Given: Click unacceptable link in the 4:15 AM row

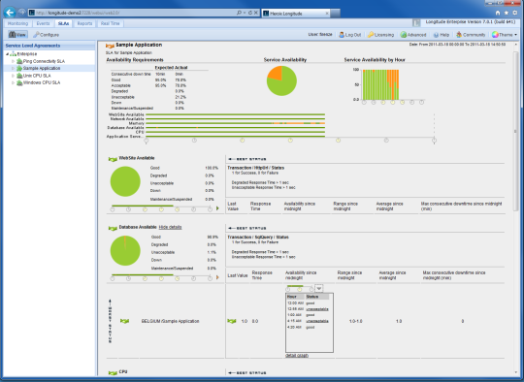Looking at the screenshot, I should (317, 321).
